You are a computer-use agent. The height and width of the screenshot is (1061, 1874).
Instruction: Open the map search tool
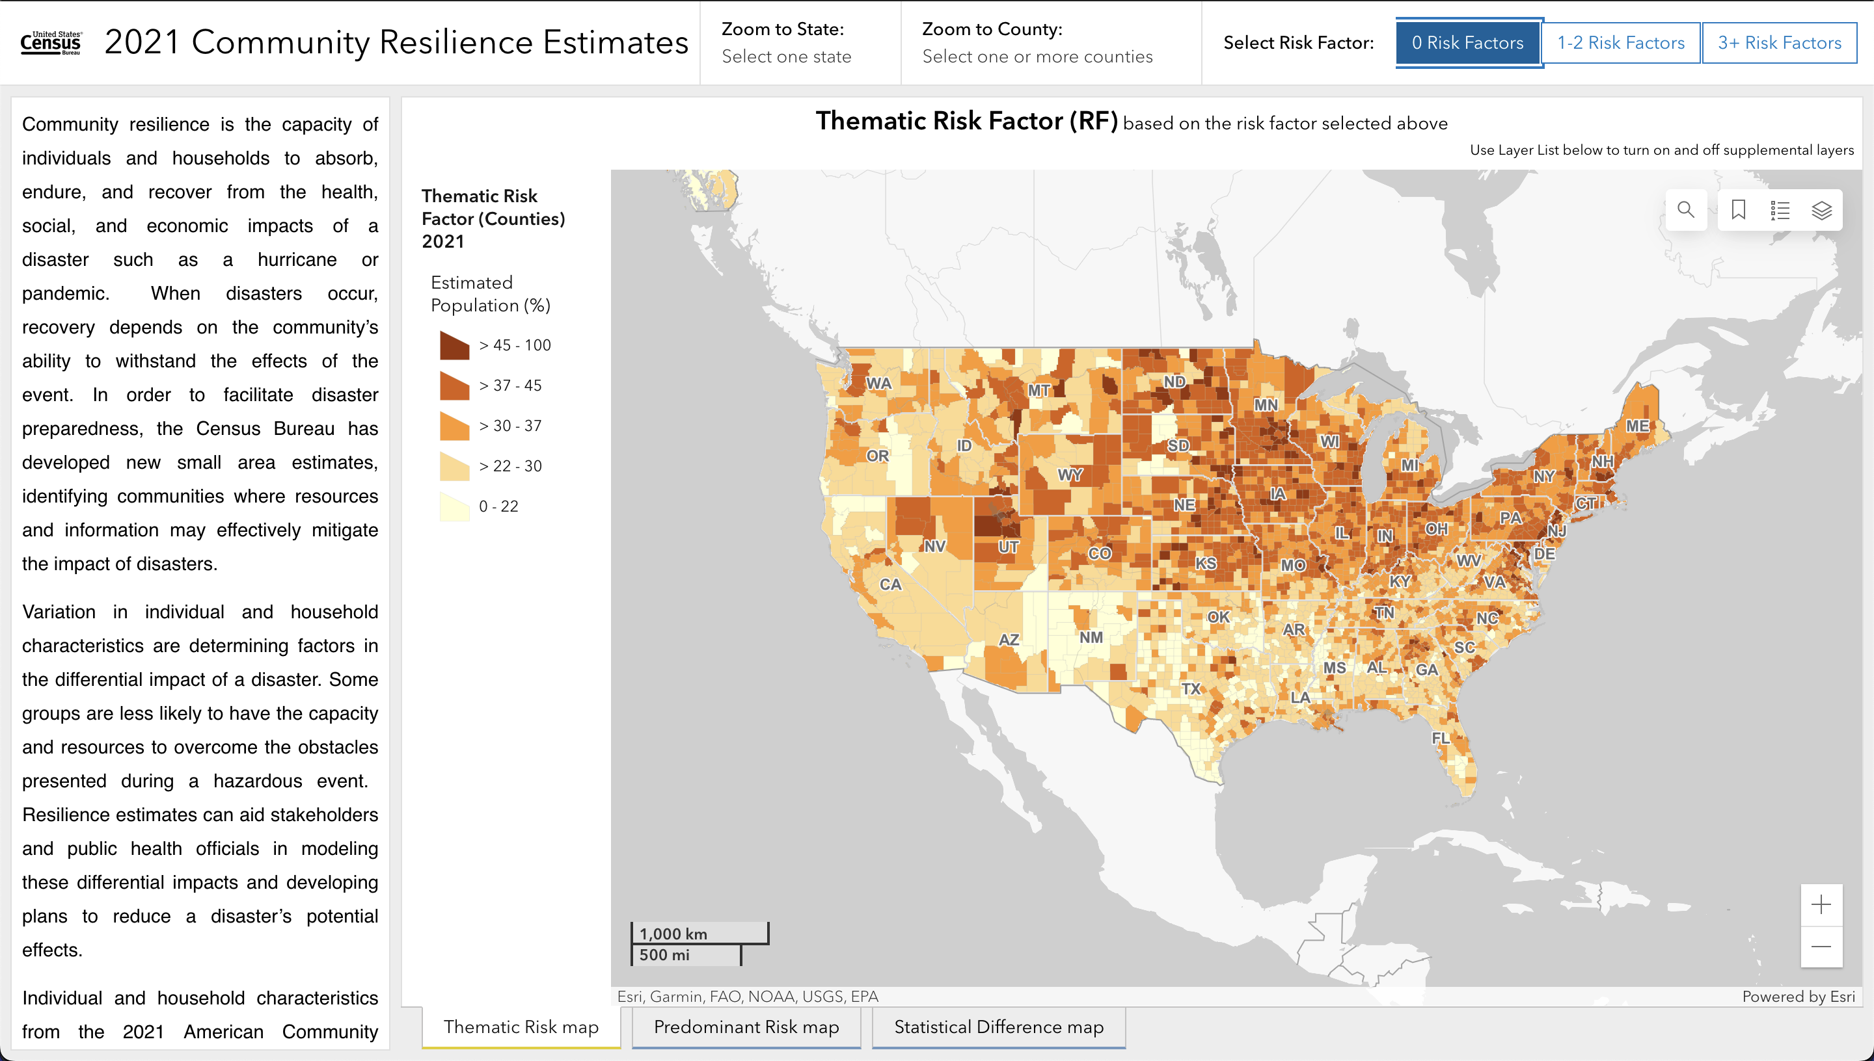(x=1685, y=210)
